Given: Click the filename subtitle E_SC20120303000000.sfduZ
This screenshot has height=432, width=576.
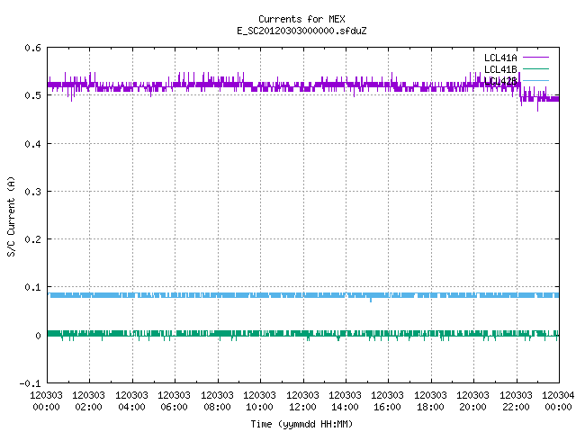Looking at the screenshot, I should [301, 31].
